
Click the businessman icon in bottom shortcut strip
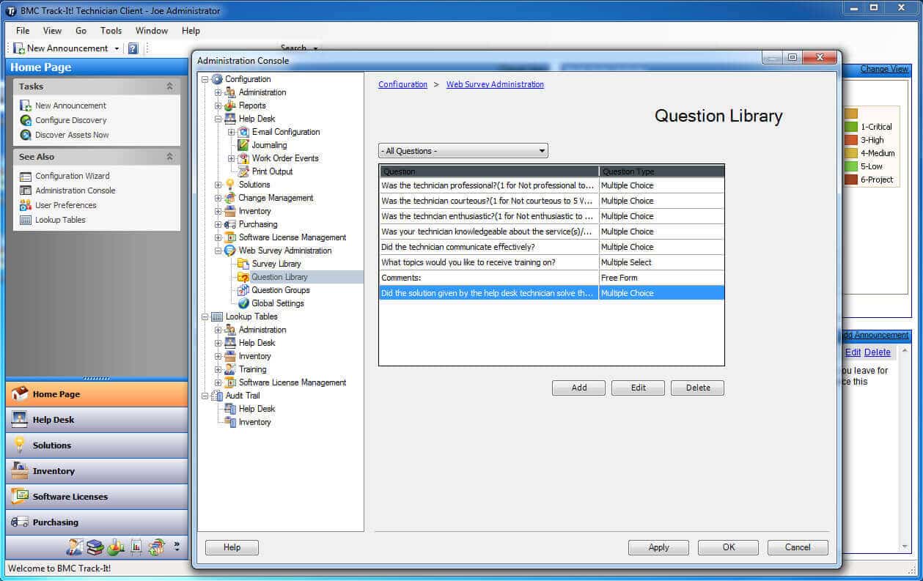[x=74, y=547]
